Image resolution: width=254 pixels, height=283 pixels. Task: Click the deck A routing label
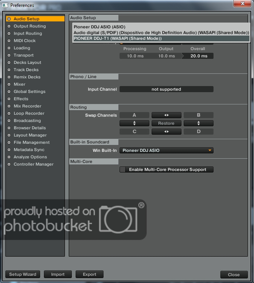134,115
